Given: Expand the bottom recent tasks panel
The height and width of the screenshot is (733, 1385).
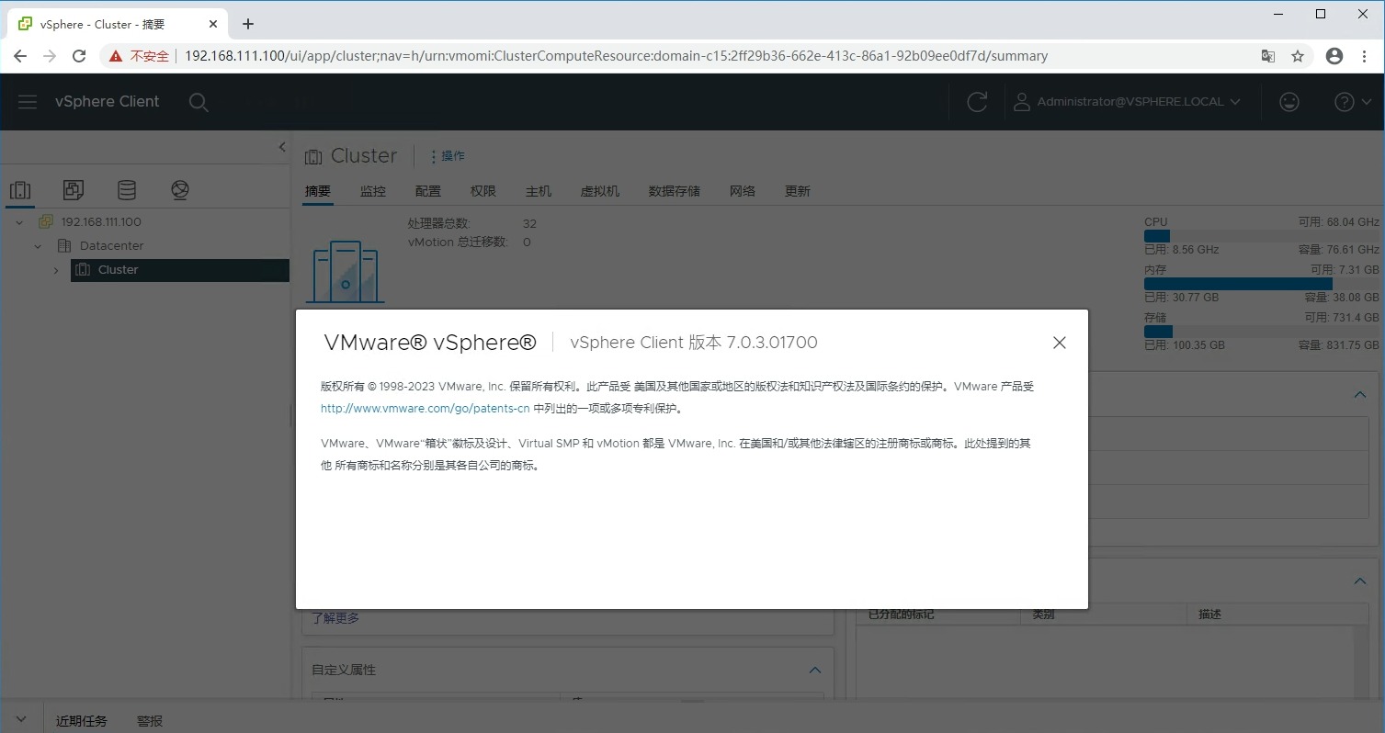Looking at the screenshot, I should (22, 720).
